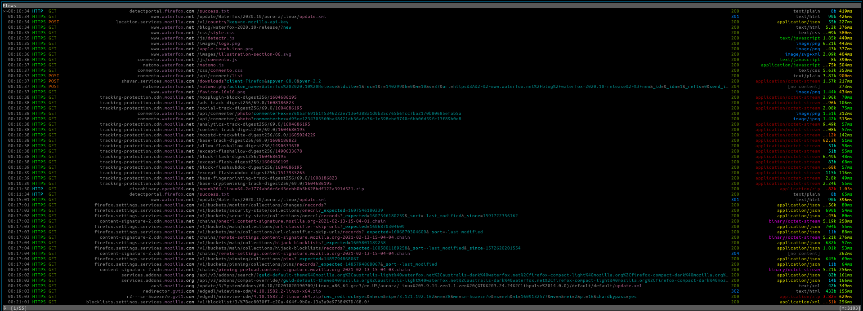This screenshot has height=311, width=863.
Task: Select the "/allow-flashallow-digest256/1490633678" path
Action: point(248,146)
